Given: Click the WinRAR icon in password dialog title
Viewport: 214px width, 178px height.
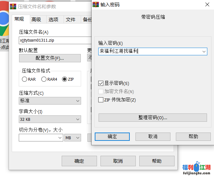Looking at the screenshot, I should (x=95, y=4).
